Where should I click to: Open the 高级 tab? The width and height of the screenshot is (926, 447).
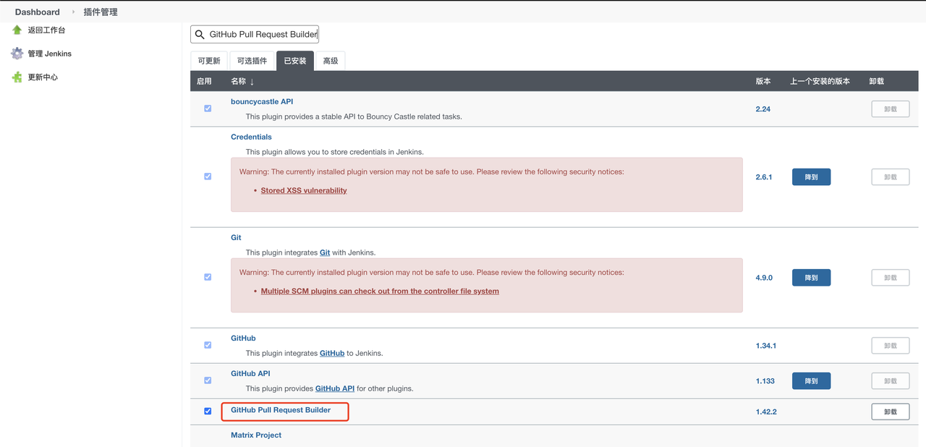point(331,61)
